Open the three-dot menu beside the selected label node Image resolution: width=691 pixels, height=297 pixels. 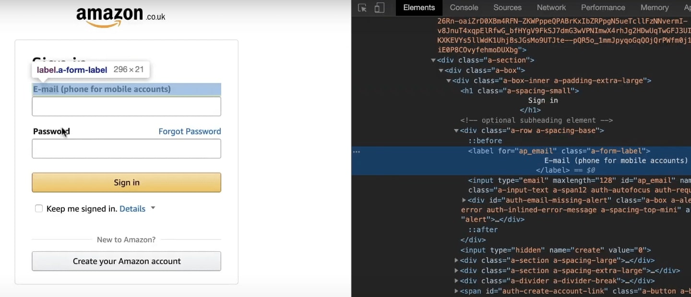tap(356, 152)
